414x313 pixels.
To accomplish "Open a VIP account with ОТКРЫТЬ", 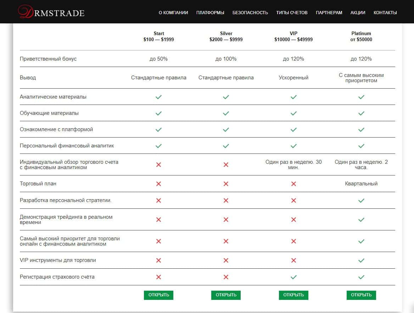I will point(293,295).
